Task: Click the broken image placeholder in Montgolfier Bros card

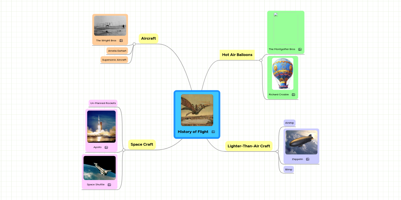Action: (275, 15)
